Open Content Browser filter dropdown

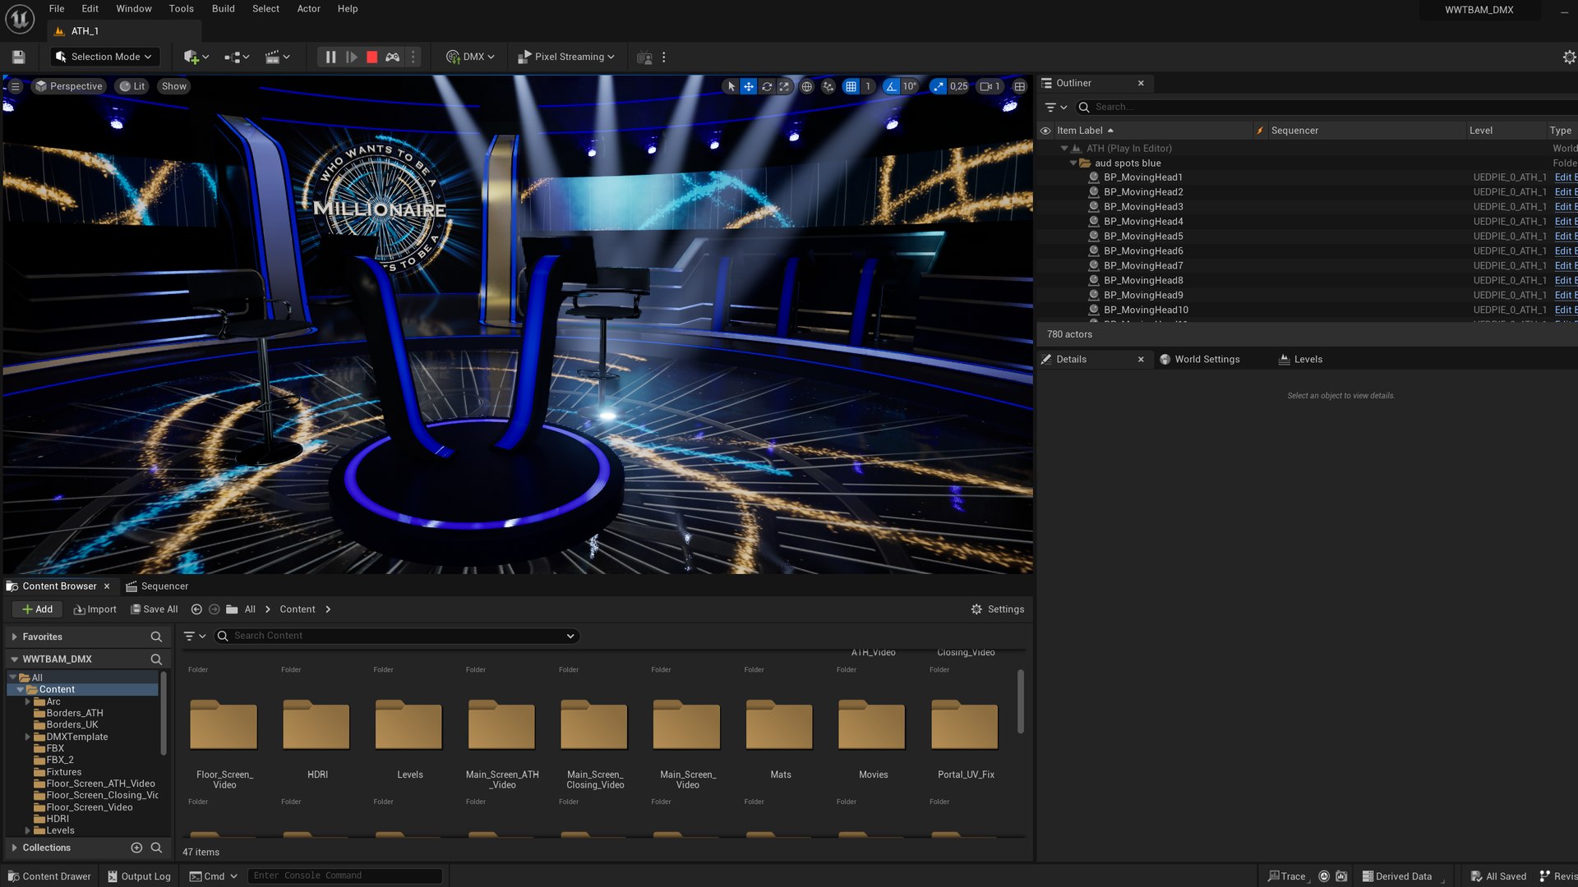pos(195,636)
